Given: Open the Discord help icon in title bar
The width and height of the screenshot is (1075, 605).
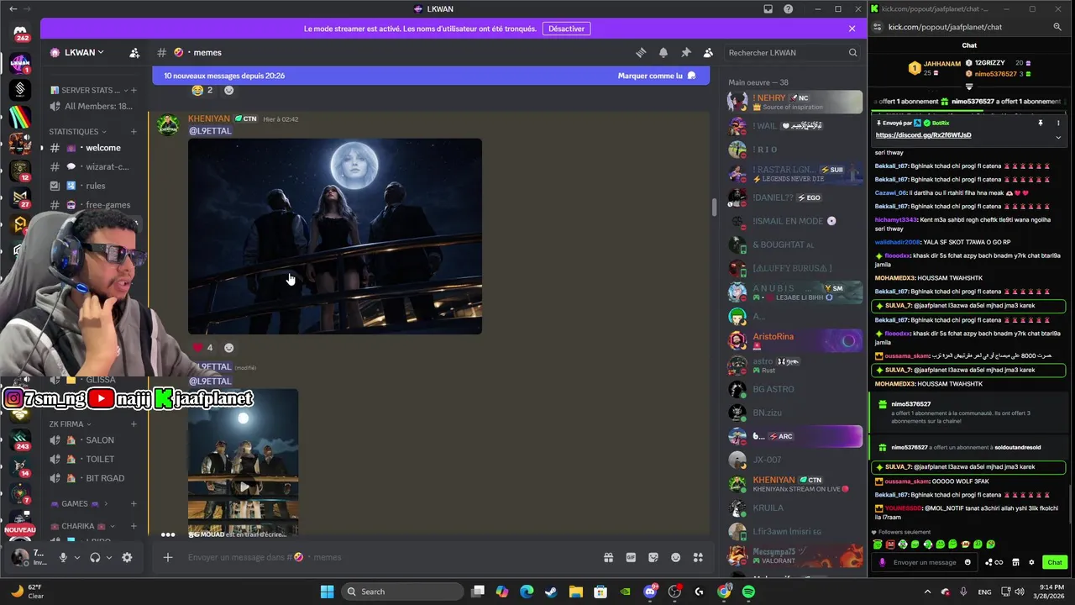Looking at the screenshot, I should point(788,9).
